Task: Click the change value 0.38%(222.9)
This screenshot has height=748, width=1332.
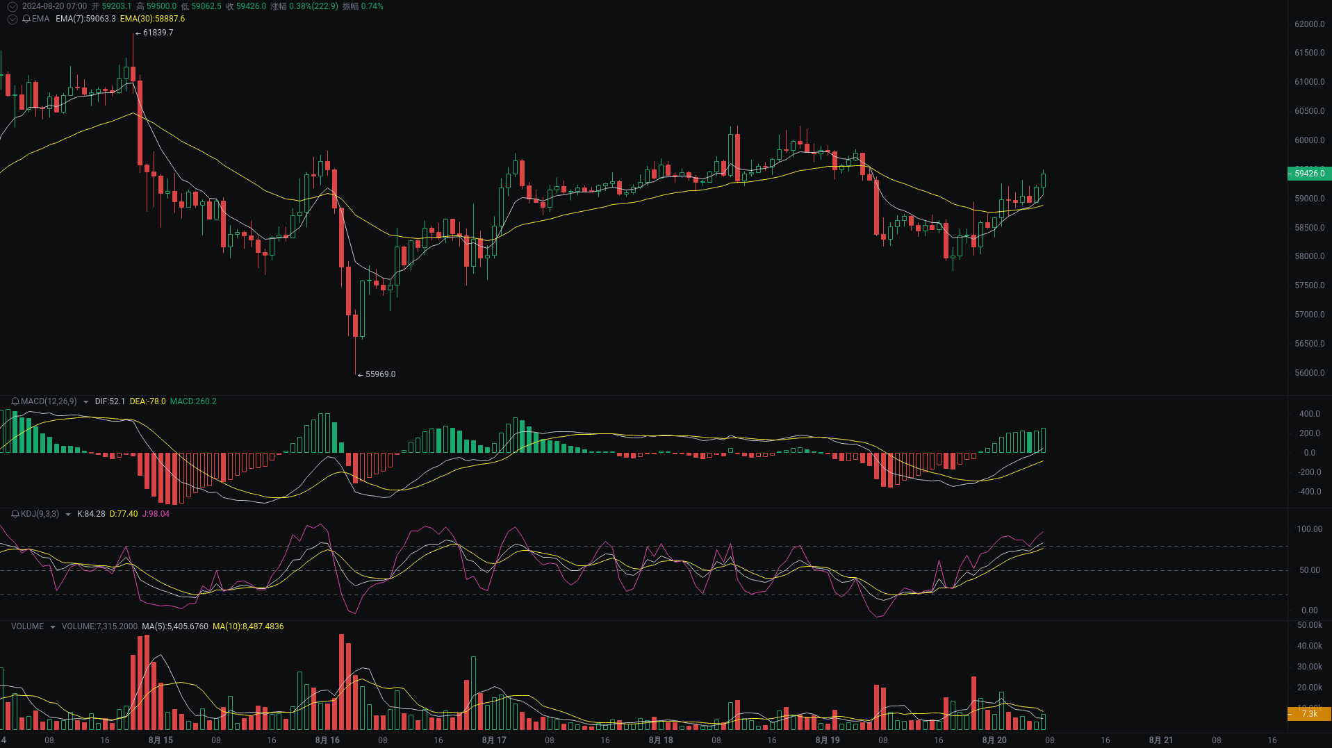Action: click(x=313, y=6)
